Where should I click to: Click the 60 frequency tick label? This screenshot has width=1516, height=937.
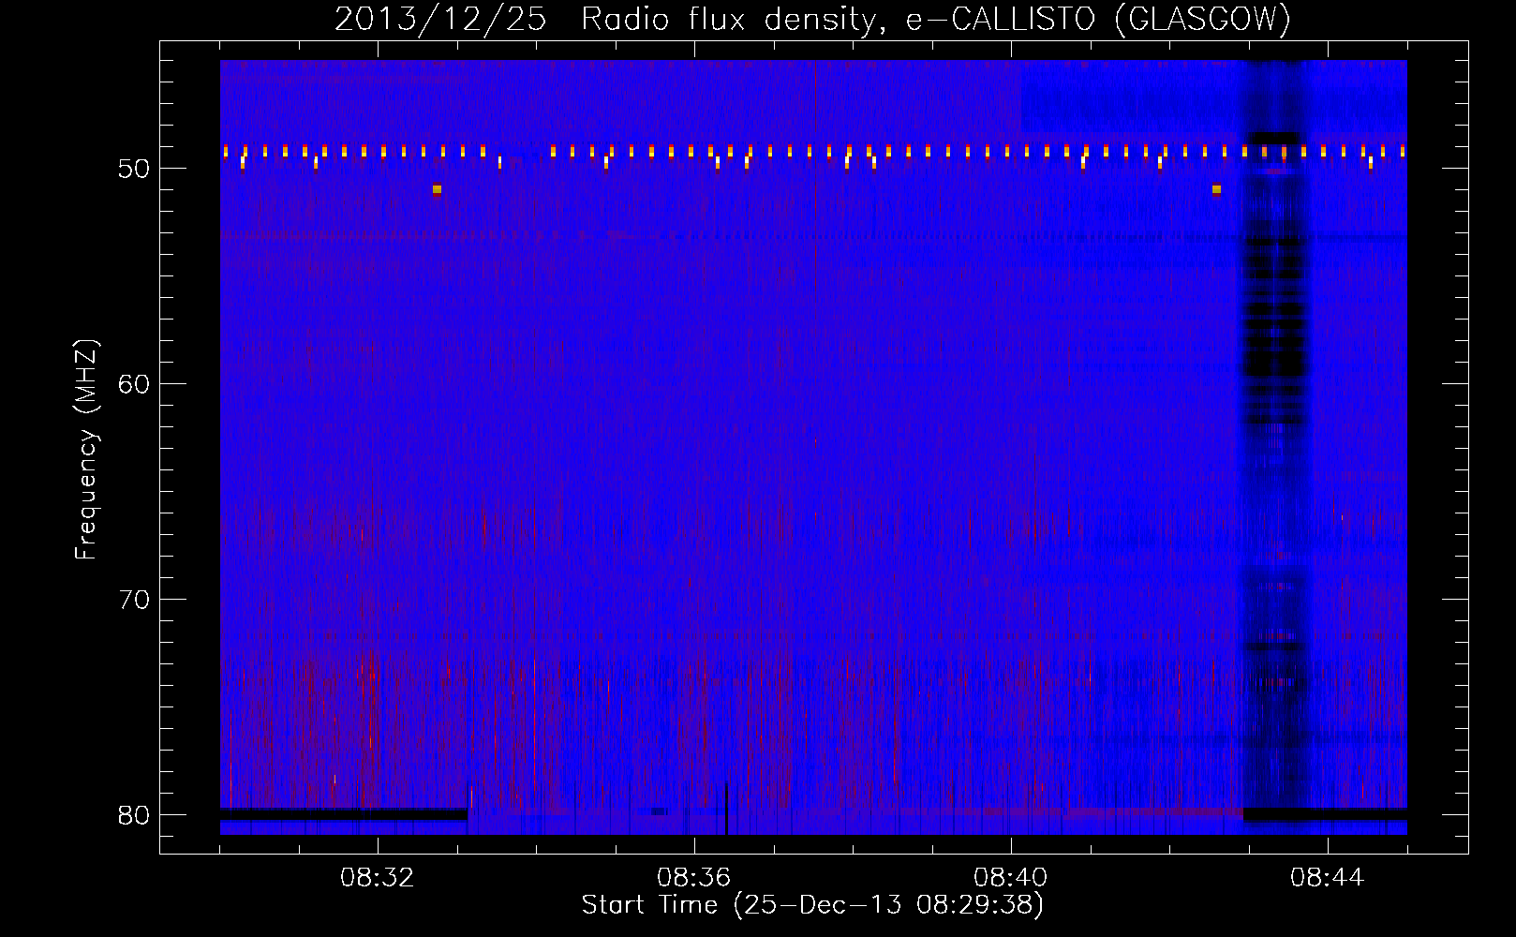point(135,384)
